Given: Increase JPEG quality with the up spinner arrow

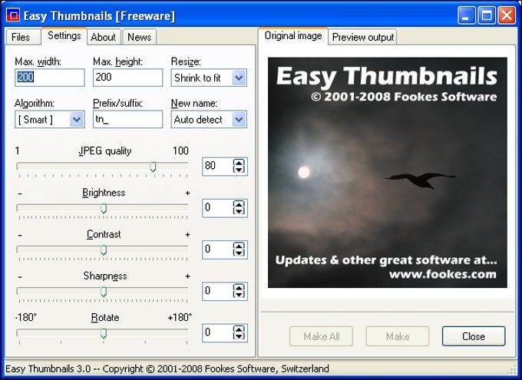Looking at the screenshot, I should [239, 163].
